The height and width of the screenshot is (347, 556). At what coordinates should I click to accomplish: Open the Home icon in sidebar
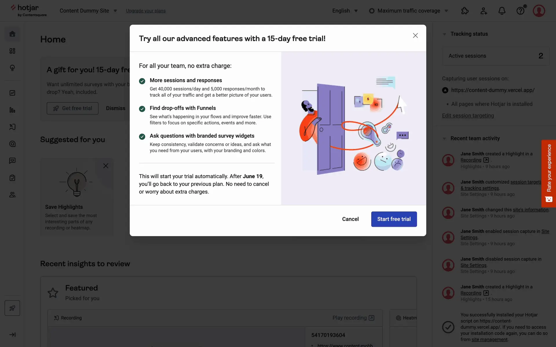click(12, 34)
